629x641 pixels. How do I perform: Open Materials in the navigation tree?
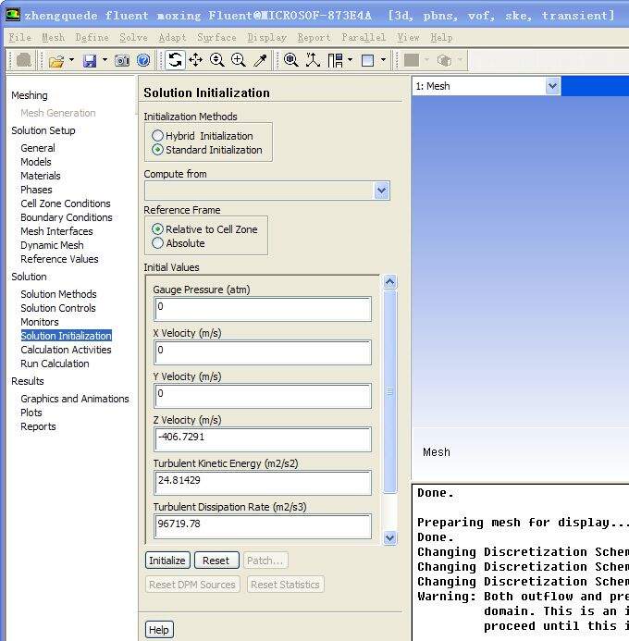pos(41,176)
